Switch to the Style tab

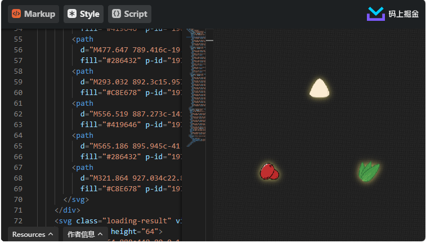tap(83, 14)
